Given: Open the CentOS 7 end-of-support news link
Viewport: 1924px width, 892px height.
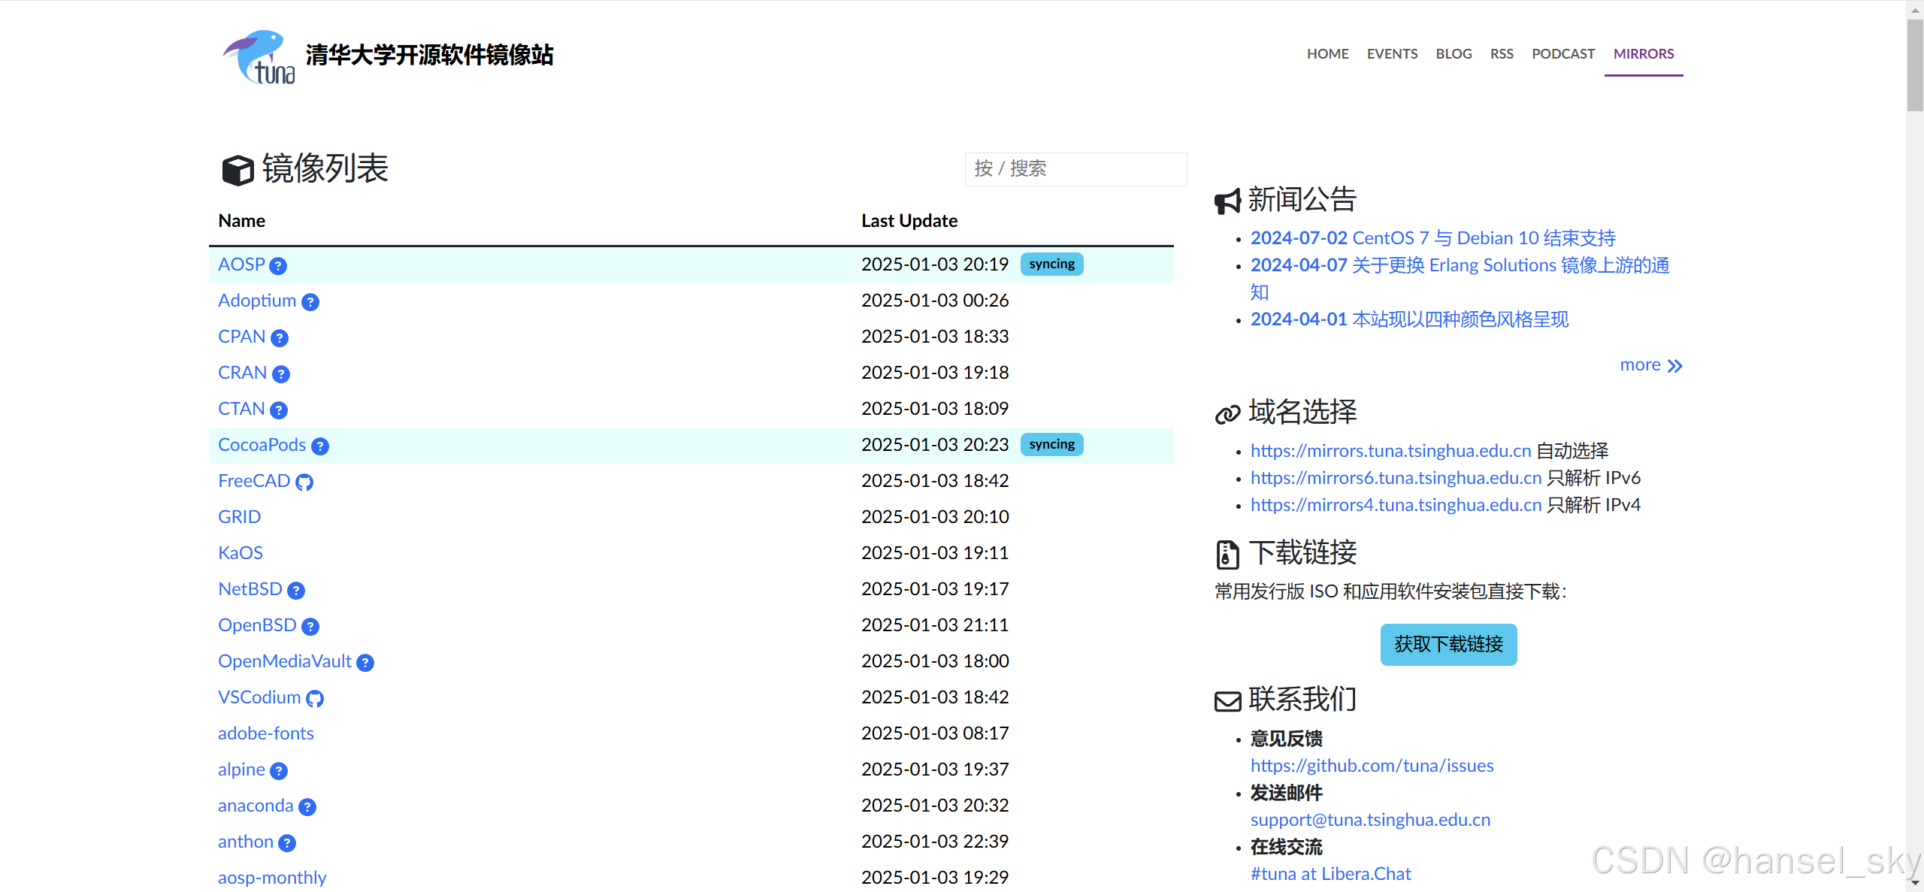Looking at the screenshot, I should point(1432,238).
